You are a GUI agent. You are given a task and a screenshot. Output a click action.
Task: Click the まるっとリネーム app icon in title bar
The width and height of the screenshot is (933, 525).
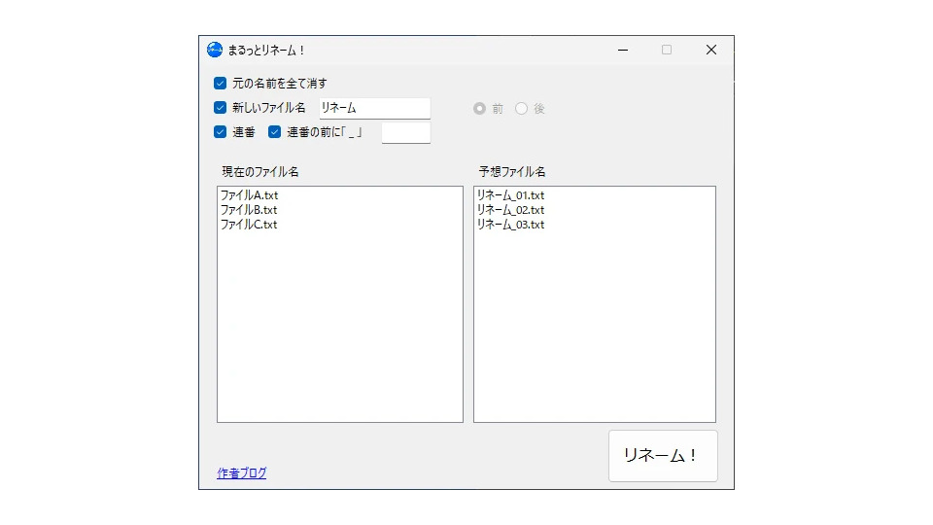[214, 50]
